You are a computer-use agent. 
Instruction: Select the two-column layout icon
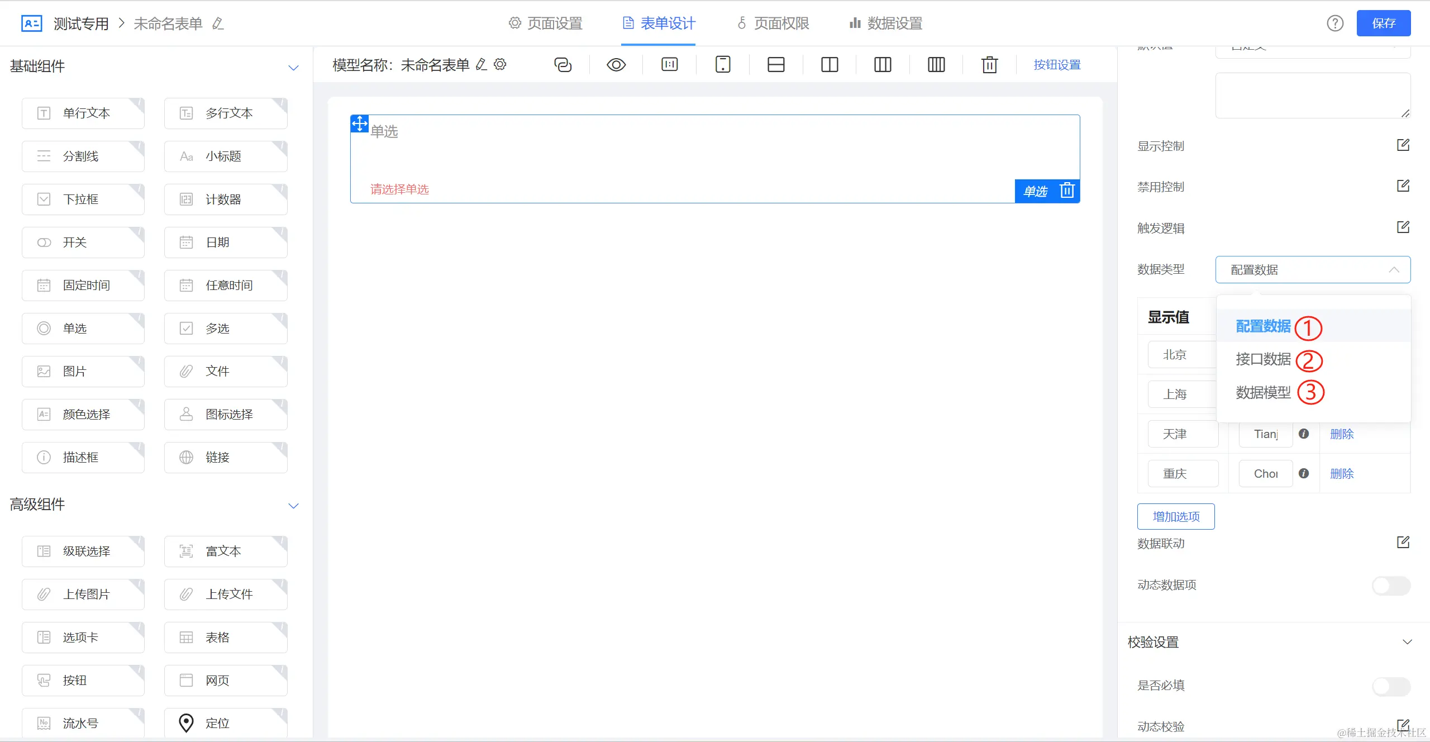click(830, 65)
